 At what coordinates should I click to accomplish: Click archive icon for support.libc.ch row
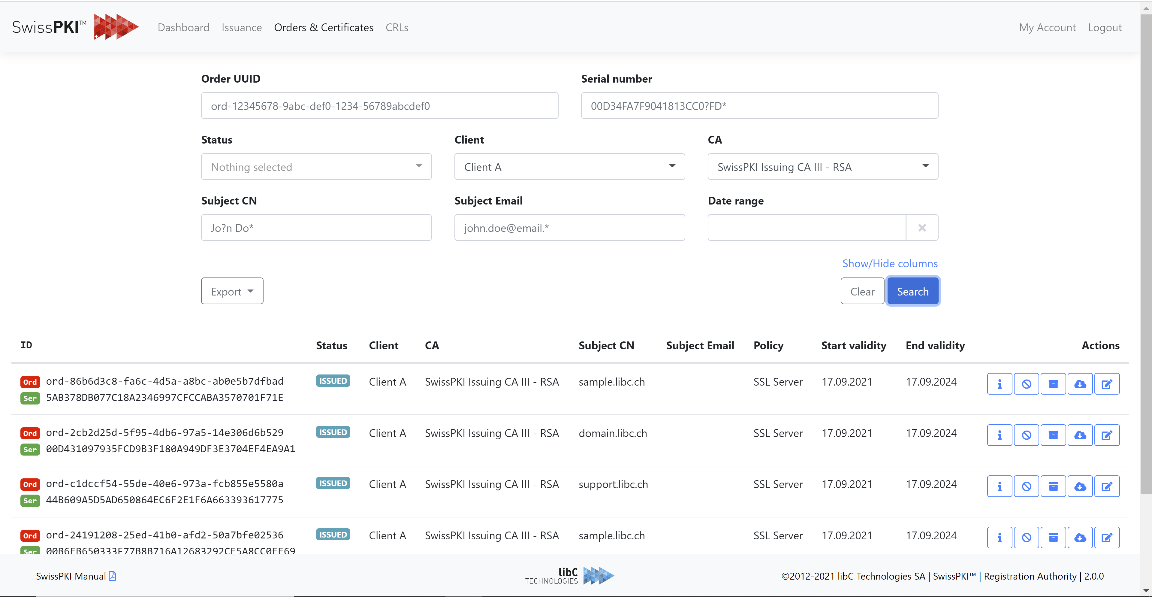pos(1053,486)
